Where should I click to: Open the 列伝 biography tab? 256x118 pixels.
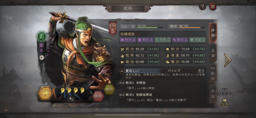(x=213, y=94)
